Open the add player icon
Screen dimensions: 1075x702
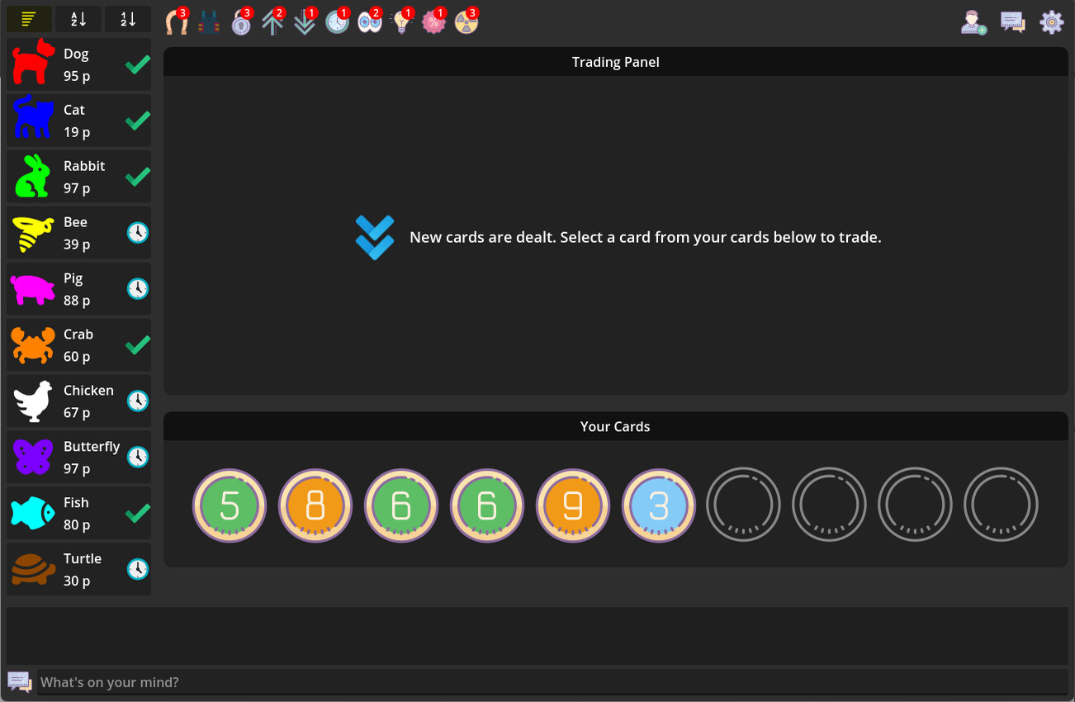[973, 22]
